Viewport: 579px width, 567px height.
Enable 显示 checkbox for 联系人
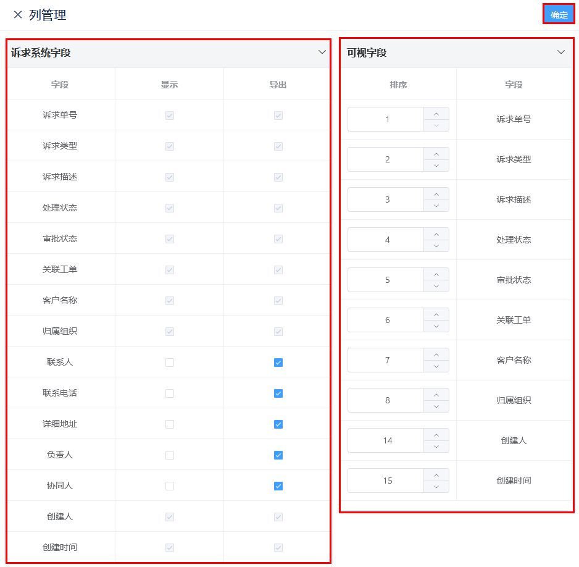(170, 363)
